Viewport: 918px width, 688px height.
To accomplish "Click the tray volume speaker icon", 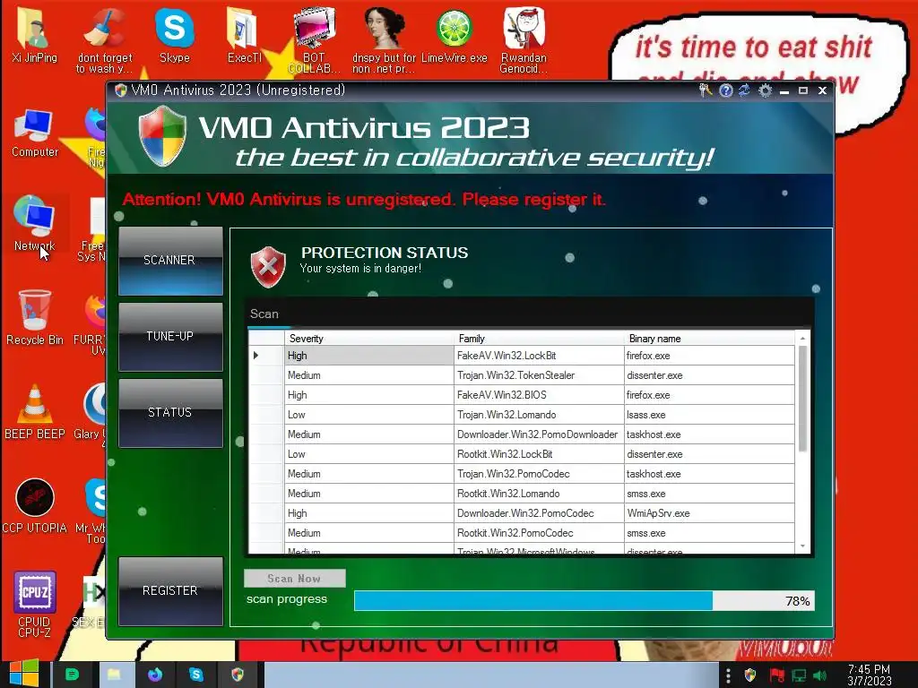I will click(x=820, y=675).
